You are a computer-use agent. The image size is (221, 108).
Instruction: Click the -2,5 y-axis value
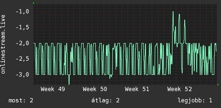(x=22, y=59)
